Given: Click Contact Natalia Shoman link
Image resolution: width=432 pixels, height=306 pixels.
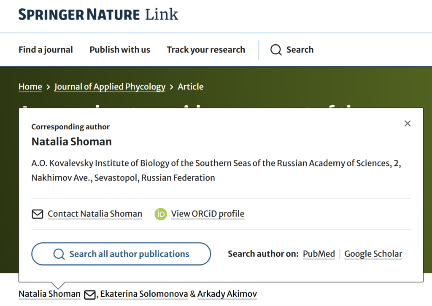Looking at the screenshot, I should [x=95, y=214].
